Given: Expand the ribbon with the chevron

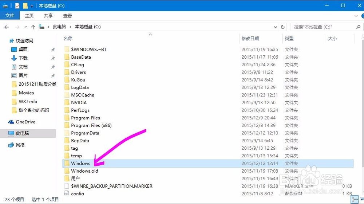Looking at the screenshot, I should 356,16.
